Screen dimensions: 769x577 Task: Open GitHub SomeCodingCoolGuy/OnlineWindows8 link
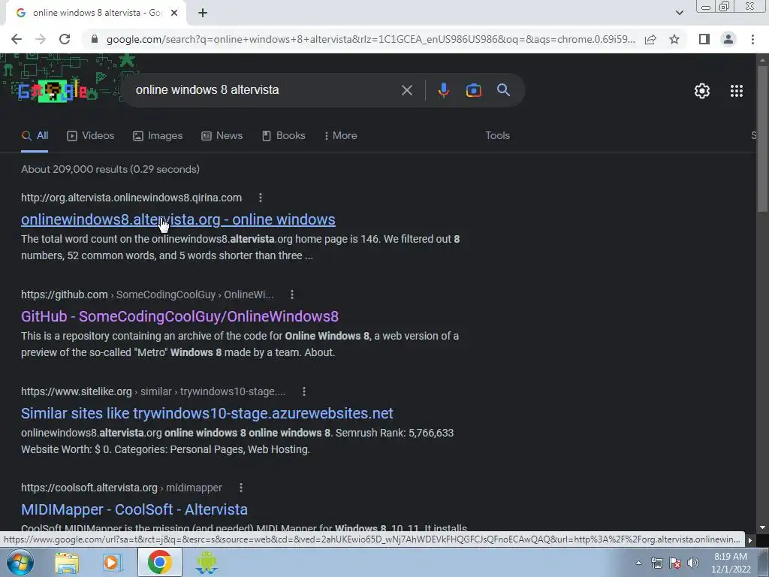click(x=179, y=316)
